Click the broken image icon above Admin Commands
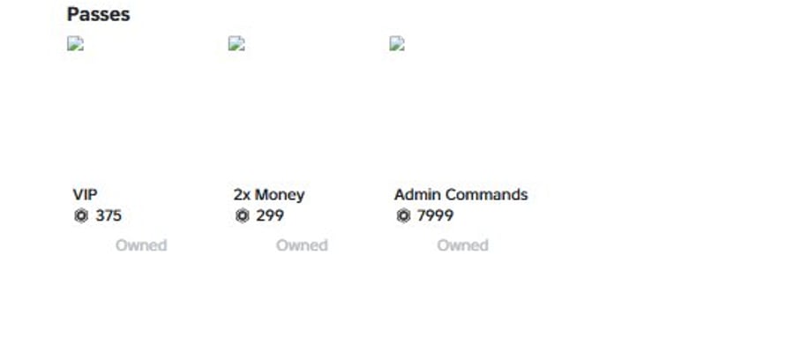Viewport: 794px width, 353px height. pos(398,43)
